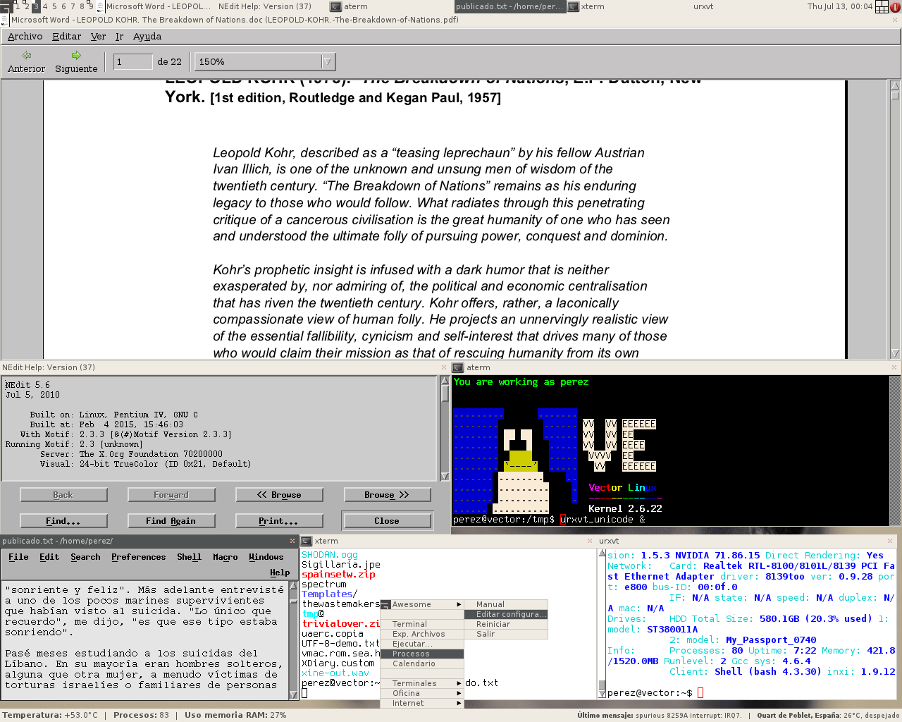Click the red status icon in top-right corner
Image resolution: width=902 pixels, height=722 pixels.
click(895, 6)
